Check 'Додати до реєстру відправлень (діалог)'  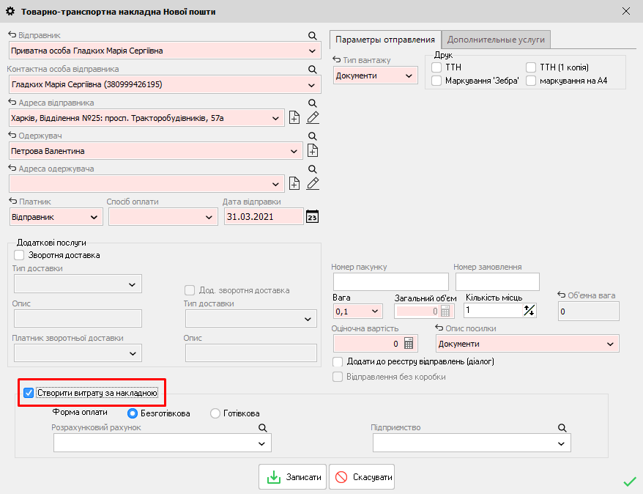pos(338,361)
